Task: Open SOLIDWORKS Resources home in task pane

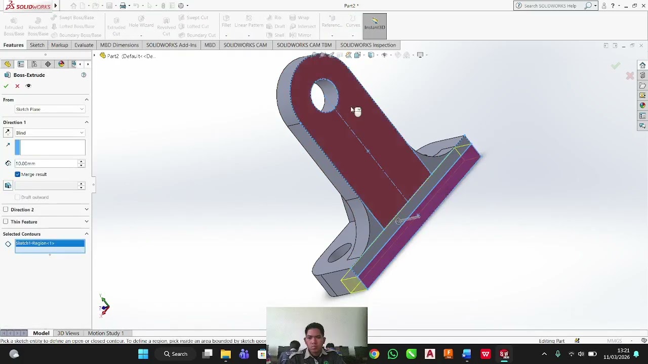Action: coord(642,65)
